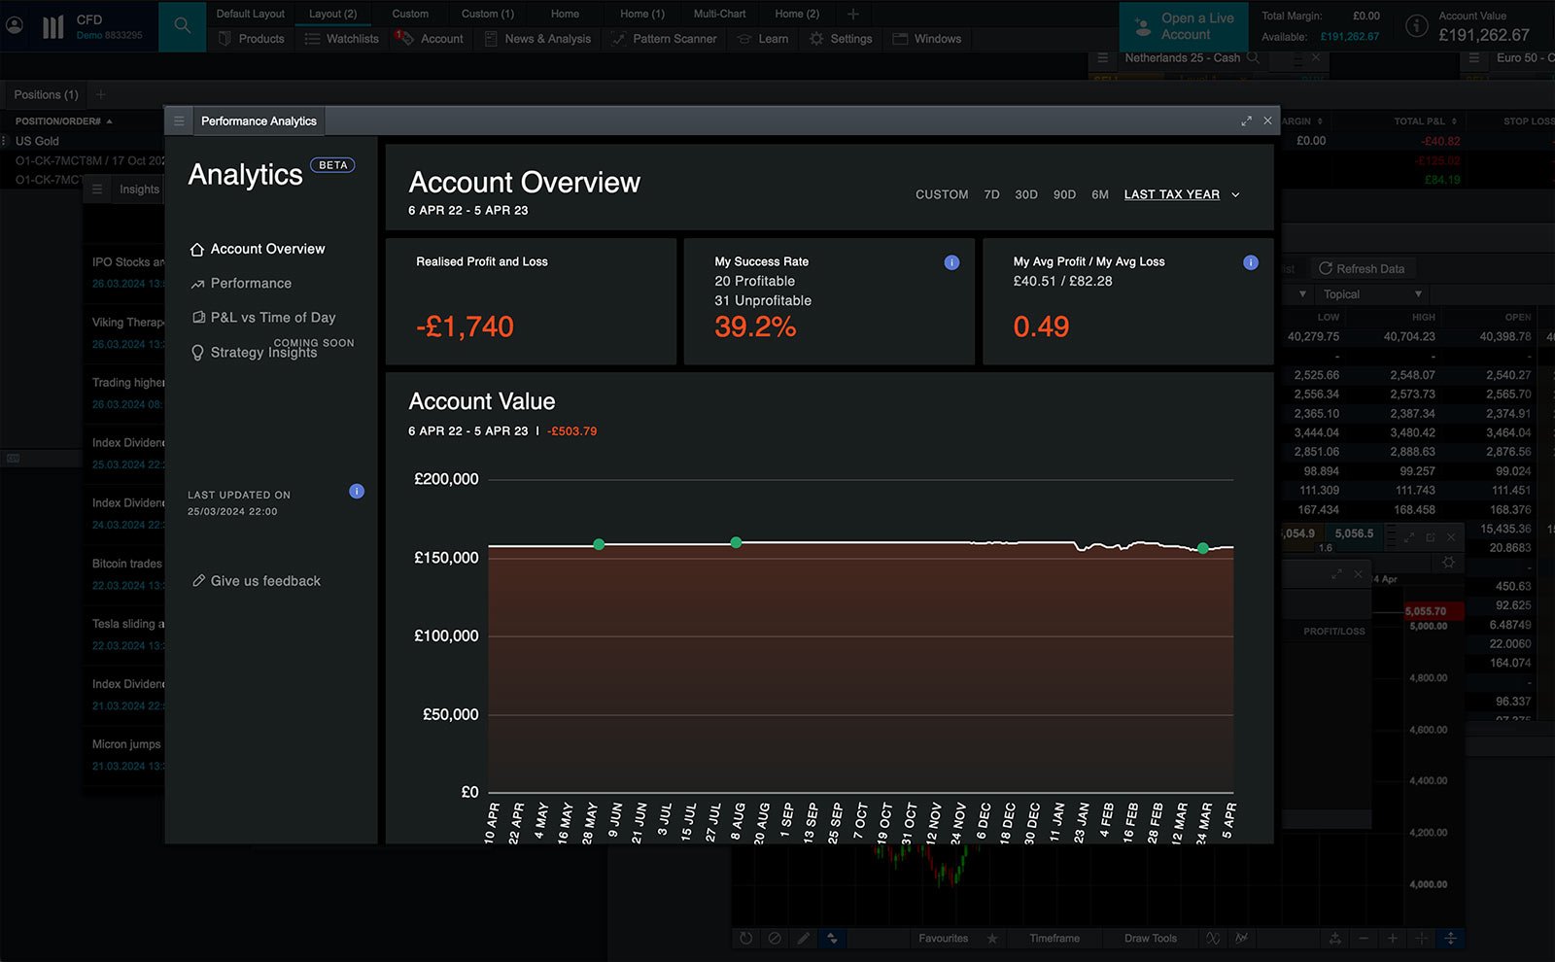The image size is (1555, 962).
Task: Click the Open a Live Account button
Action: (x=1184, y=26)
